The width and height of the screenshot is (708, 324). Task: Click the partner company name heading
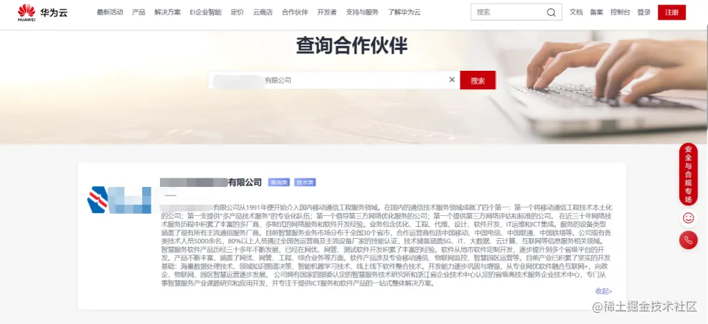coord(211,182)
